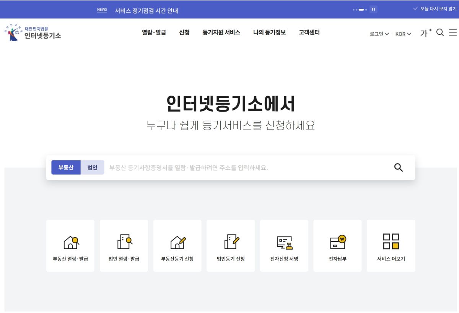Viewport: 459px width, 313px height.
Task: Open 서비스 더보기 grid icon
Action: pyautogui.click(x=391, y=245)
